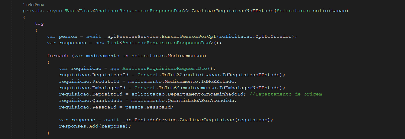
Task: Click the AnalisarRequisicaoRequestDto type name
Action: click(x=165, y=68)
